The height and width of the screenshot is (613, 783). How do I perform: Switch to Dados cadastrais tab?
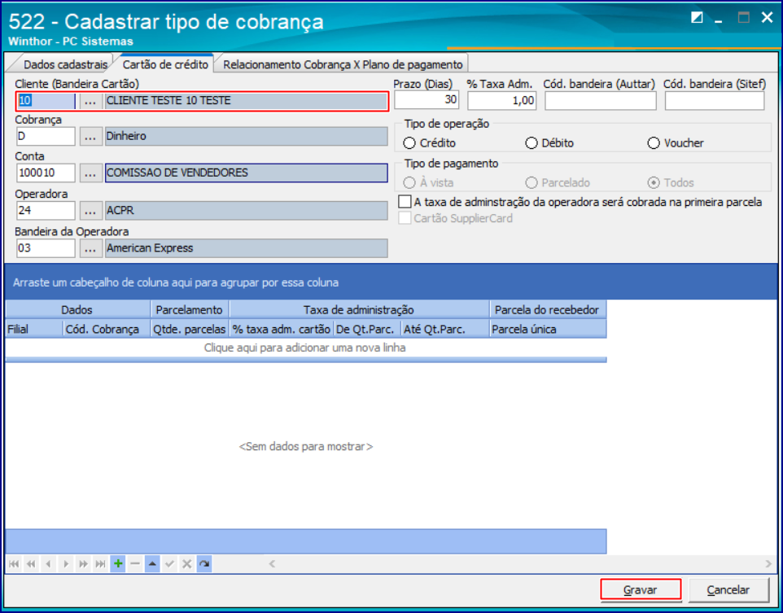click(x=65, y=64)
